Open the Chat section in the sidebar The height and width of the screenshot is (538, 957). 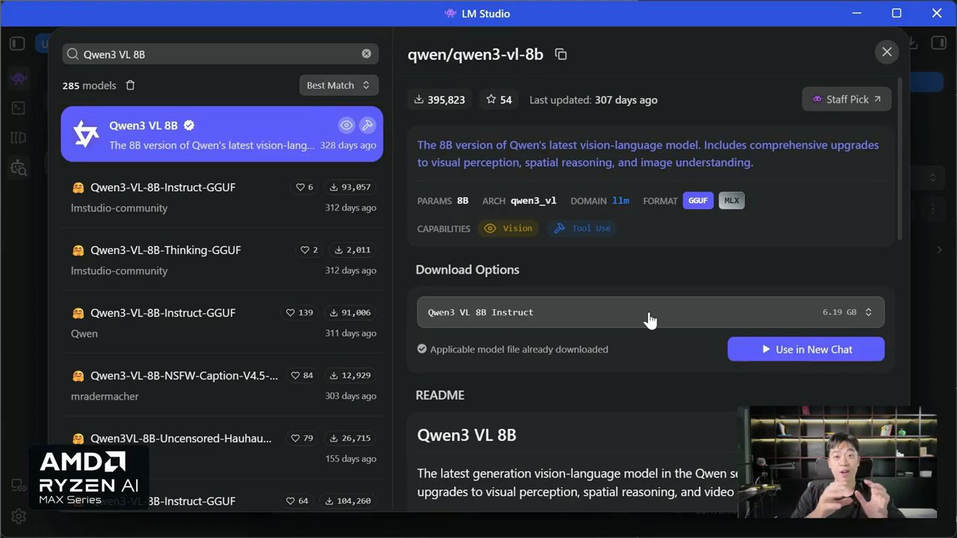(x=18, y=78)
